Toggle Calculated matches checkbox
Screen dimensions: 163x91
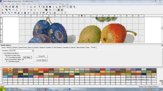coord(7,61)
